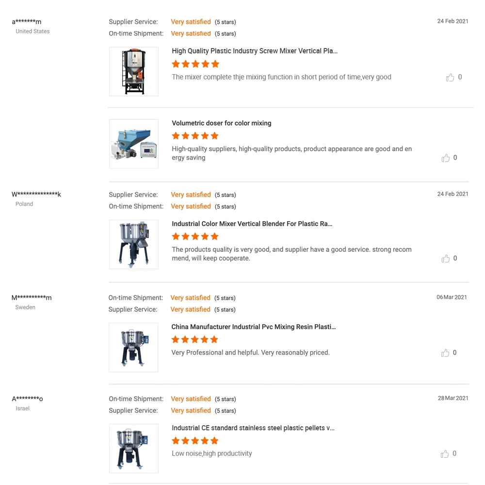Open 'Volumetric doser for color mixing' link
485x485 pixels.
tap(222, 123)
